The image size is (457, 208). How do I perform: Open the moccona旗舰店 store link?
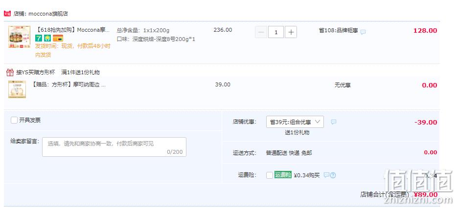(48, 14)
